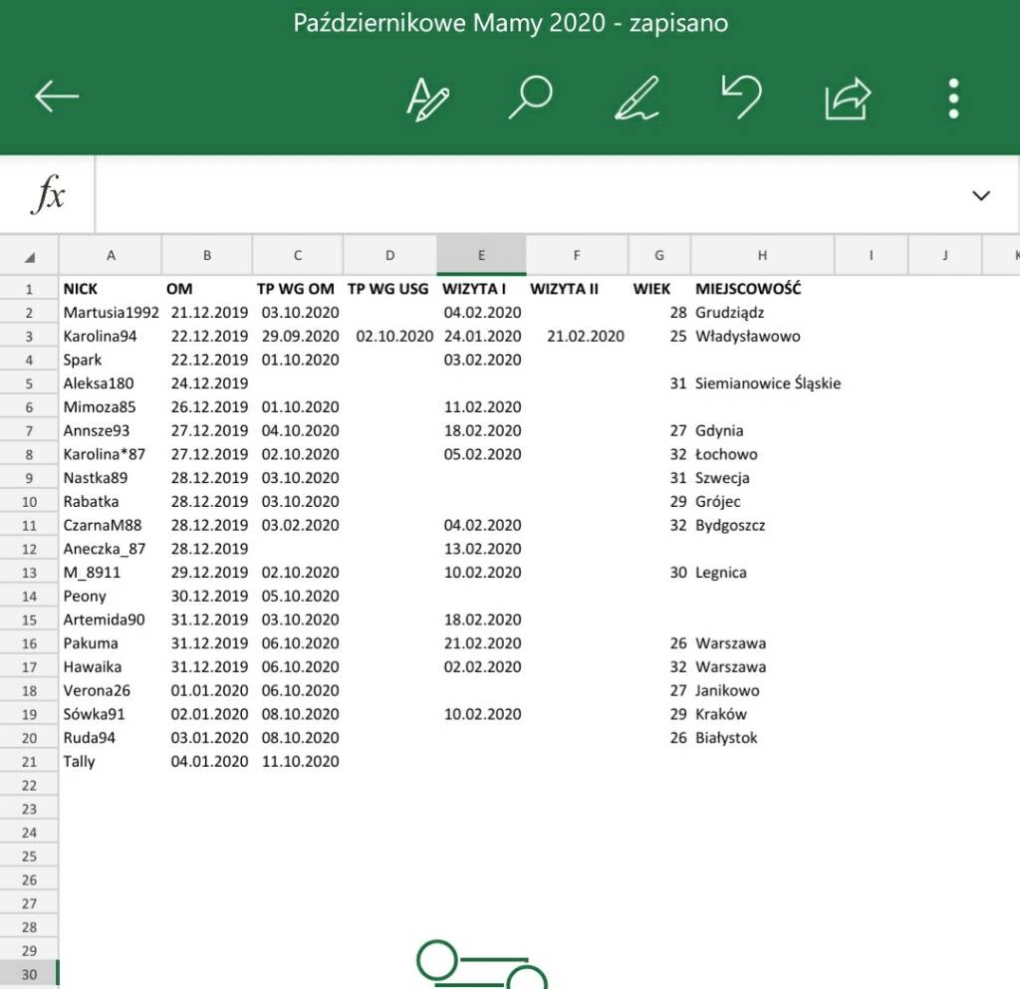Click the WIEK header cell
Screen dimensions: 1020x989
659,289
